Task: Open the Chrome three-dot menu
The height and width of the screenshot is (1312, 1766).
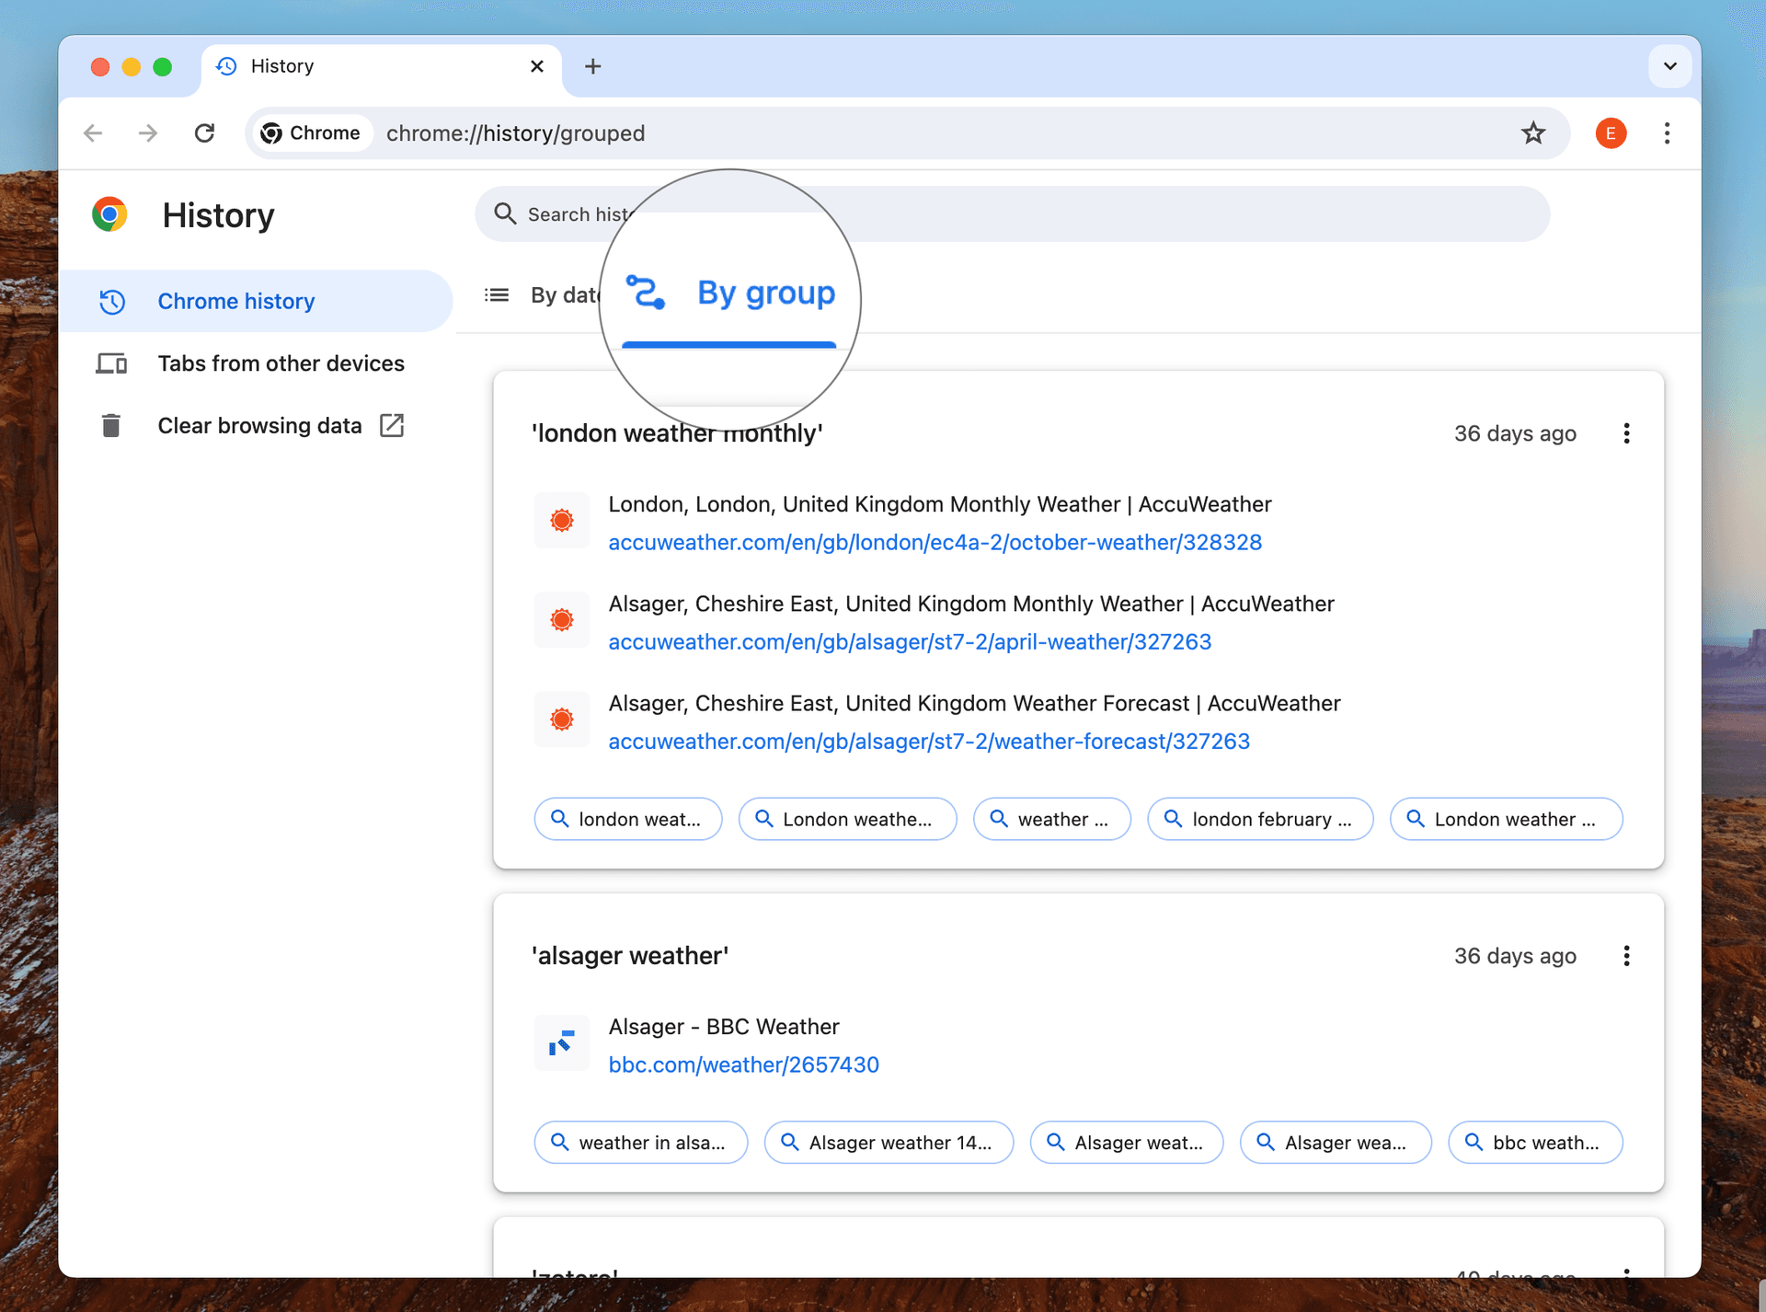Action: [x=1667, y=133]
